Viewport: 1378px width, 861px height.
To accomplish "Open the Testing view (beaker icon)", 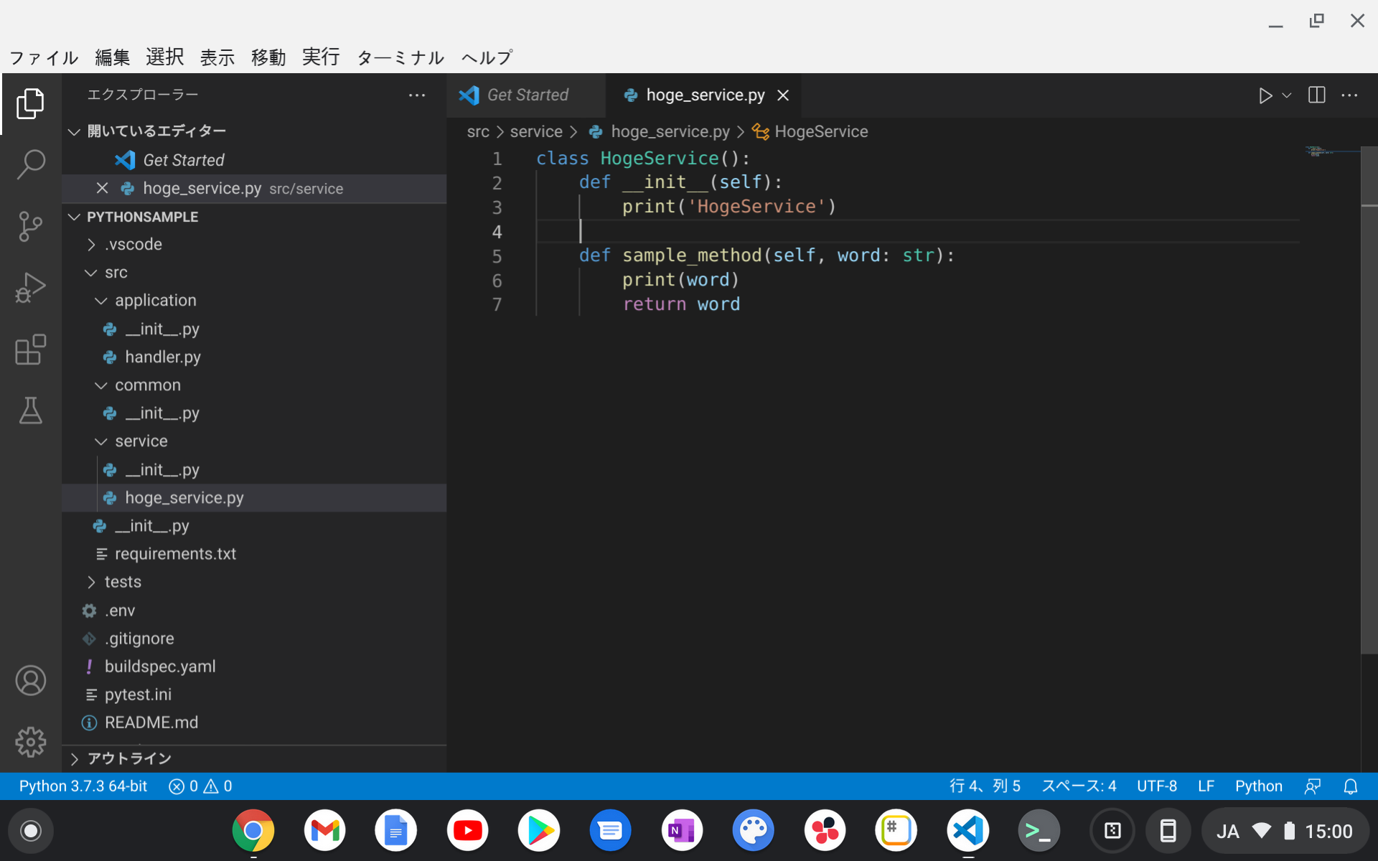I will pyautogui.click(x=31, y=411).
